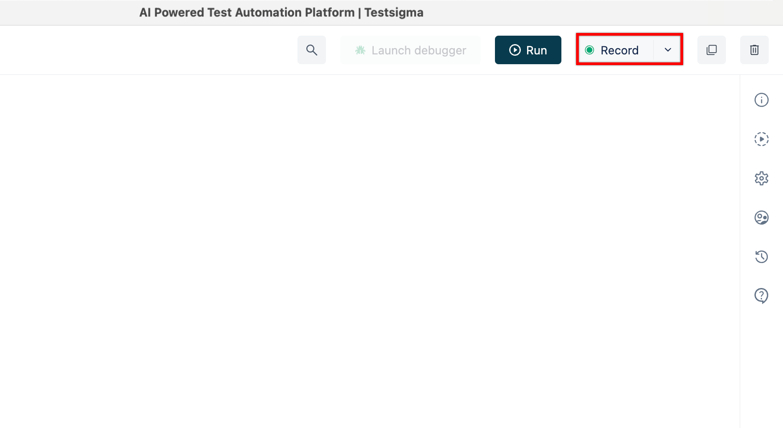The height and width of the screenshot is (428, 783).
Task: Click the green recording dot indicator
Action: pyautogui.click(x=589, y=50)
